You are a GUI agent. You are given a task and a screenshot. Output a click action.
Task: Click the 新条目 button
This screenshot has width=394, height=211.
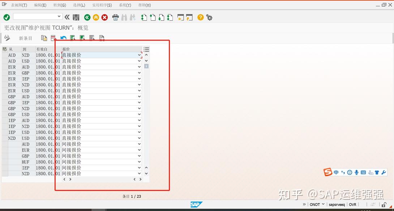click(x=25, y=38)
